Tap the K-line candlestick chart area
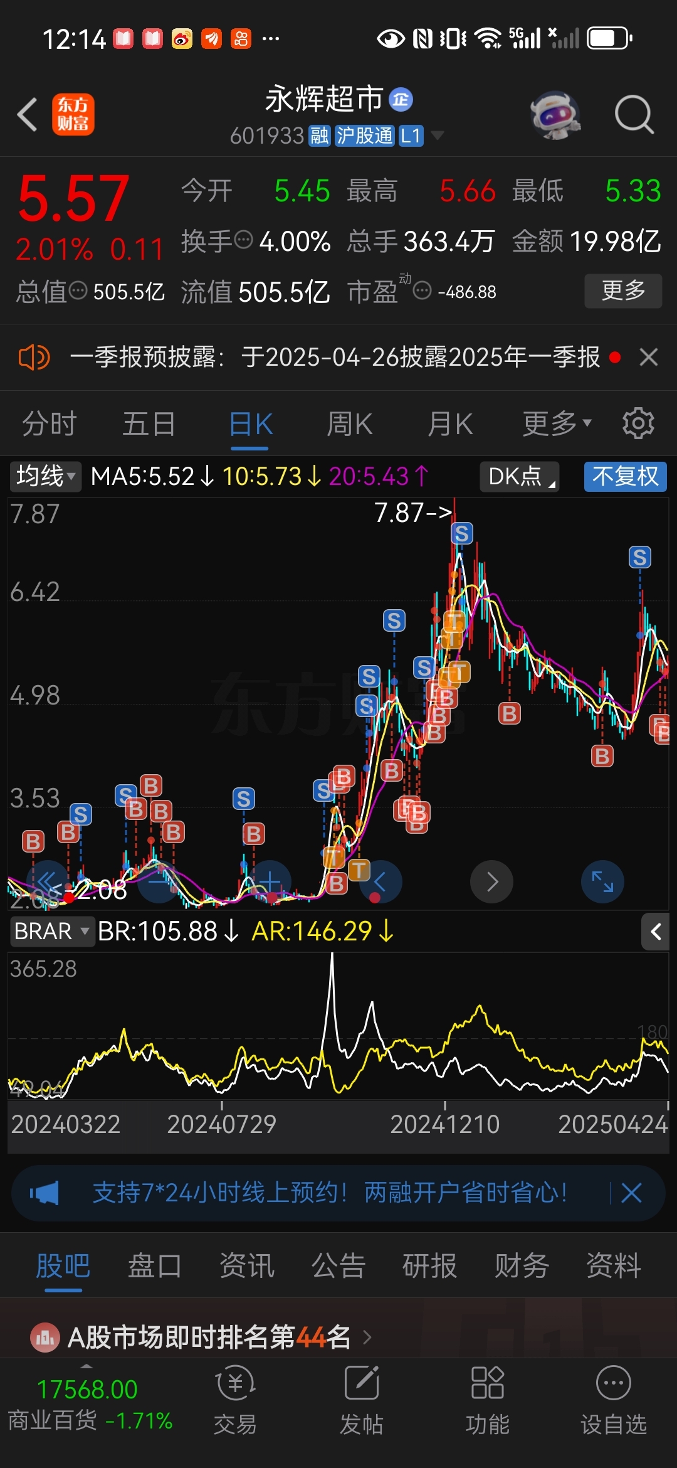Screen dimensions: 677x1468 pyautogui.click(x=338, y=704)
